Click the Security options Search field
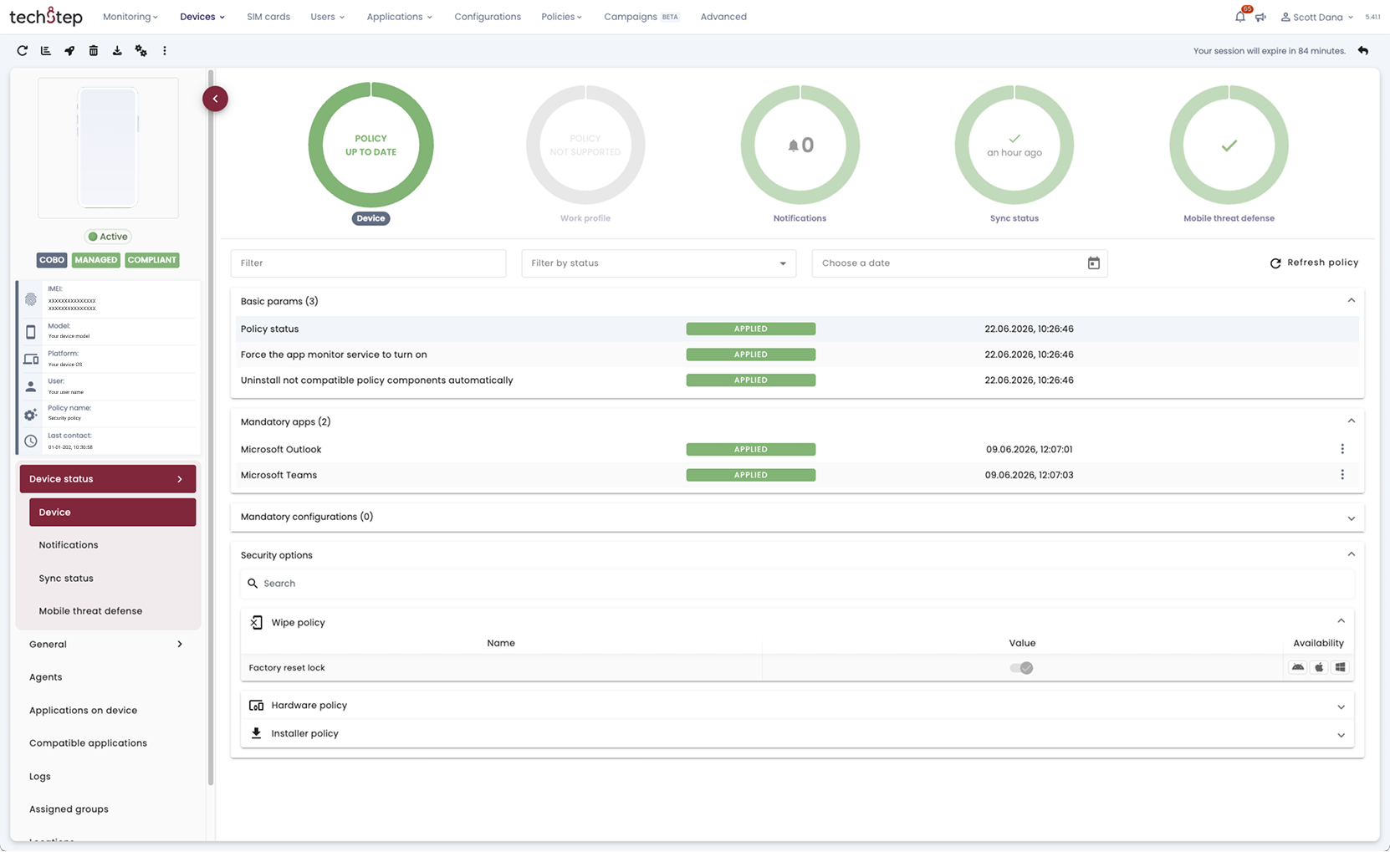The height and width of the screenshot is (852, 1390). [x=797, y=584]
